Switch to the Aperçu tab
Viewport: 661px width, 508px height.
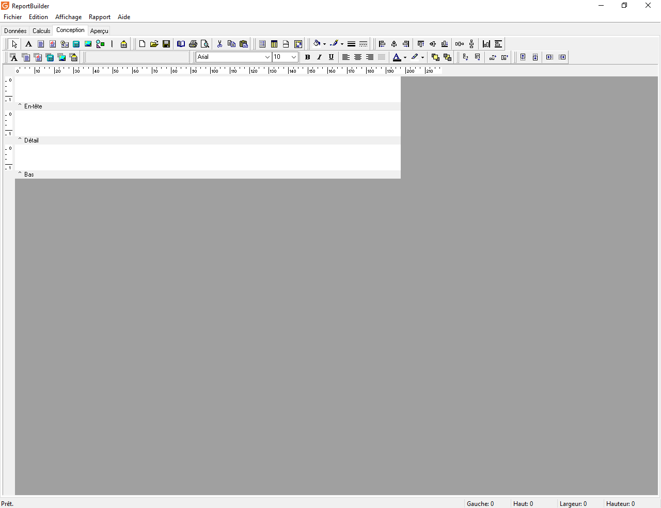pyautogui.click(x=99, y=31)
